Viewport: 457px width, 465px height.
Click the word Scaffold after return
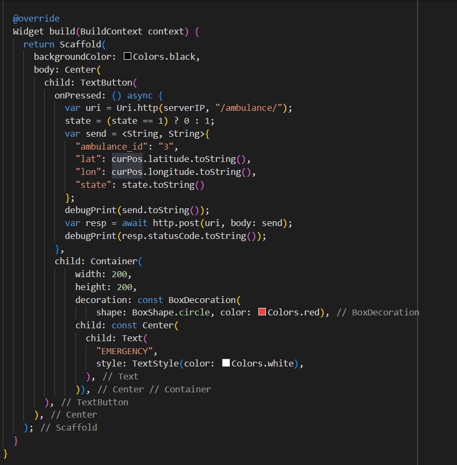[x=80, y=44]
